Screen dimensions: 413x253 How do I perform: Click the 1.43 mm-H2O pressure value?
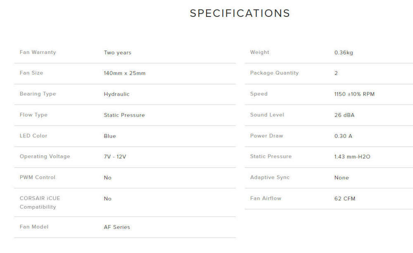click(x=352, y=157)
